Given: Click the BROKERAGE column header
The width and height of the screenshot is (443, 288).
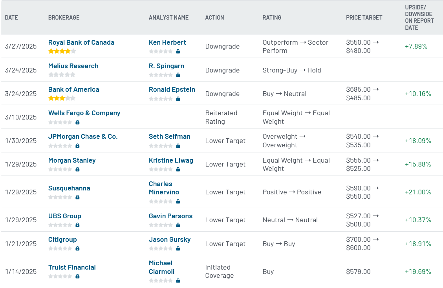Looking at the screenshot, I should pos(64,18).
